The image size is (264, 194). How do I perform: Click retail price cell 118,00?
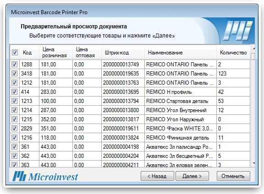tap(56, 138)
